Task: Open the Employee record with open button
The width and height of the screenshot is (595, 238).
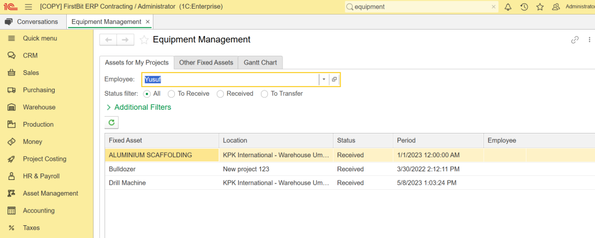Action: (x=334, y=80)
